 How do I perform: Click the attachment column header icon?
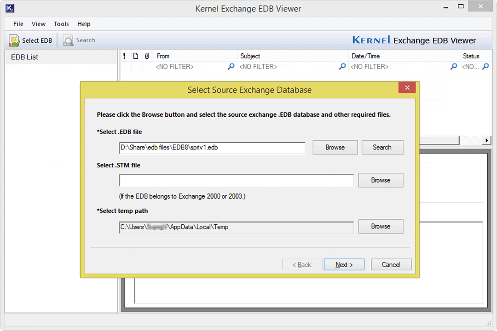pos(147,56)
